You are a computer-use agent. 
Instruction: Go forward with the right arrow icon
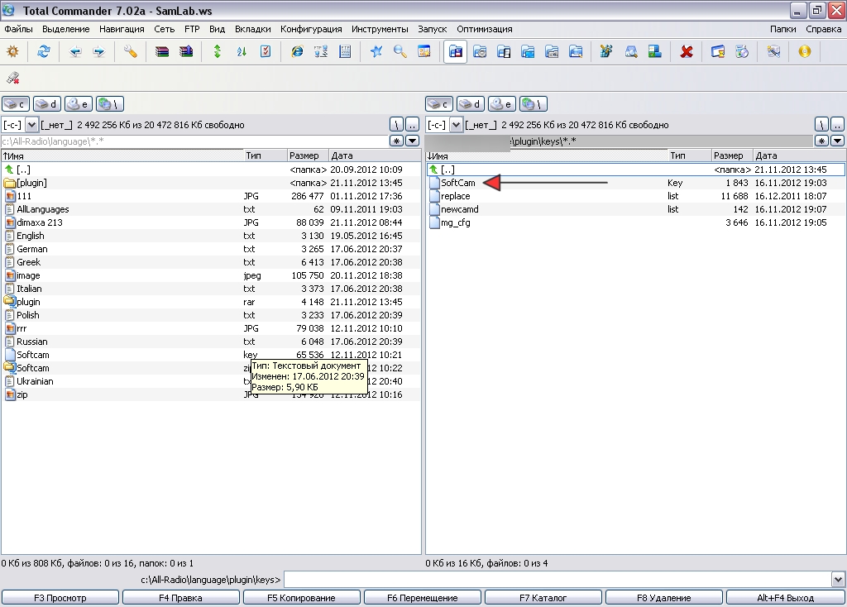(x=99, y=52)
